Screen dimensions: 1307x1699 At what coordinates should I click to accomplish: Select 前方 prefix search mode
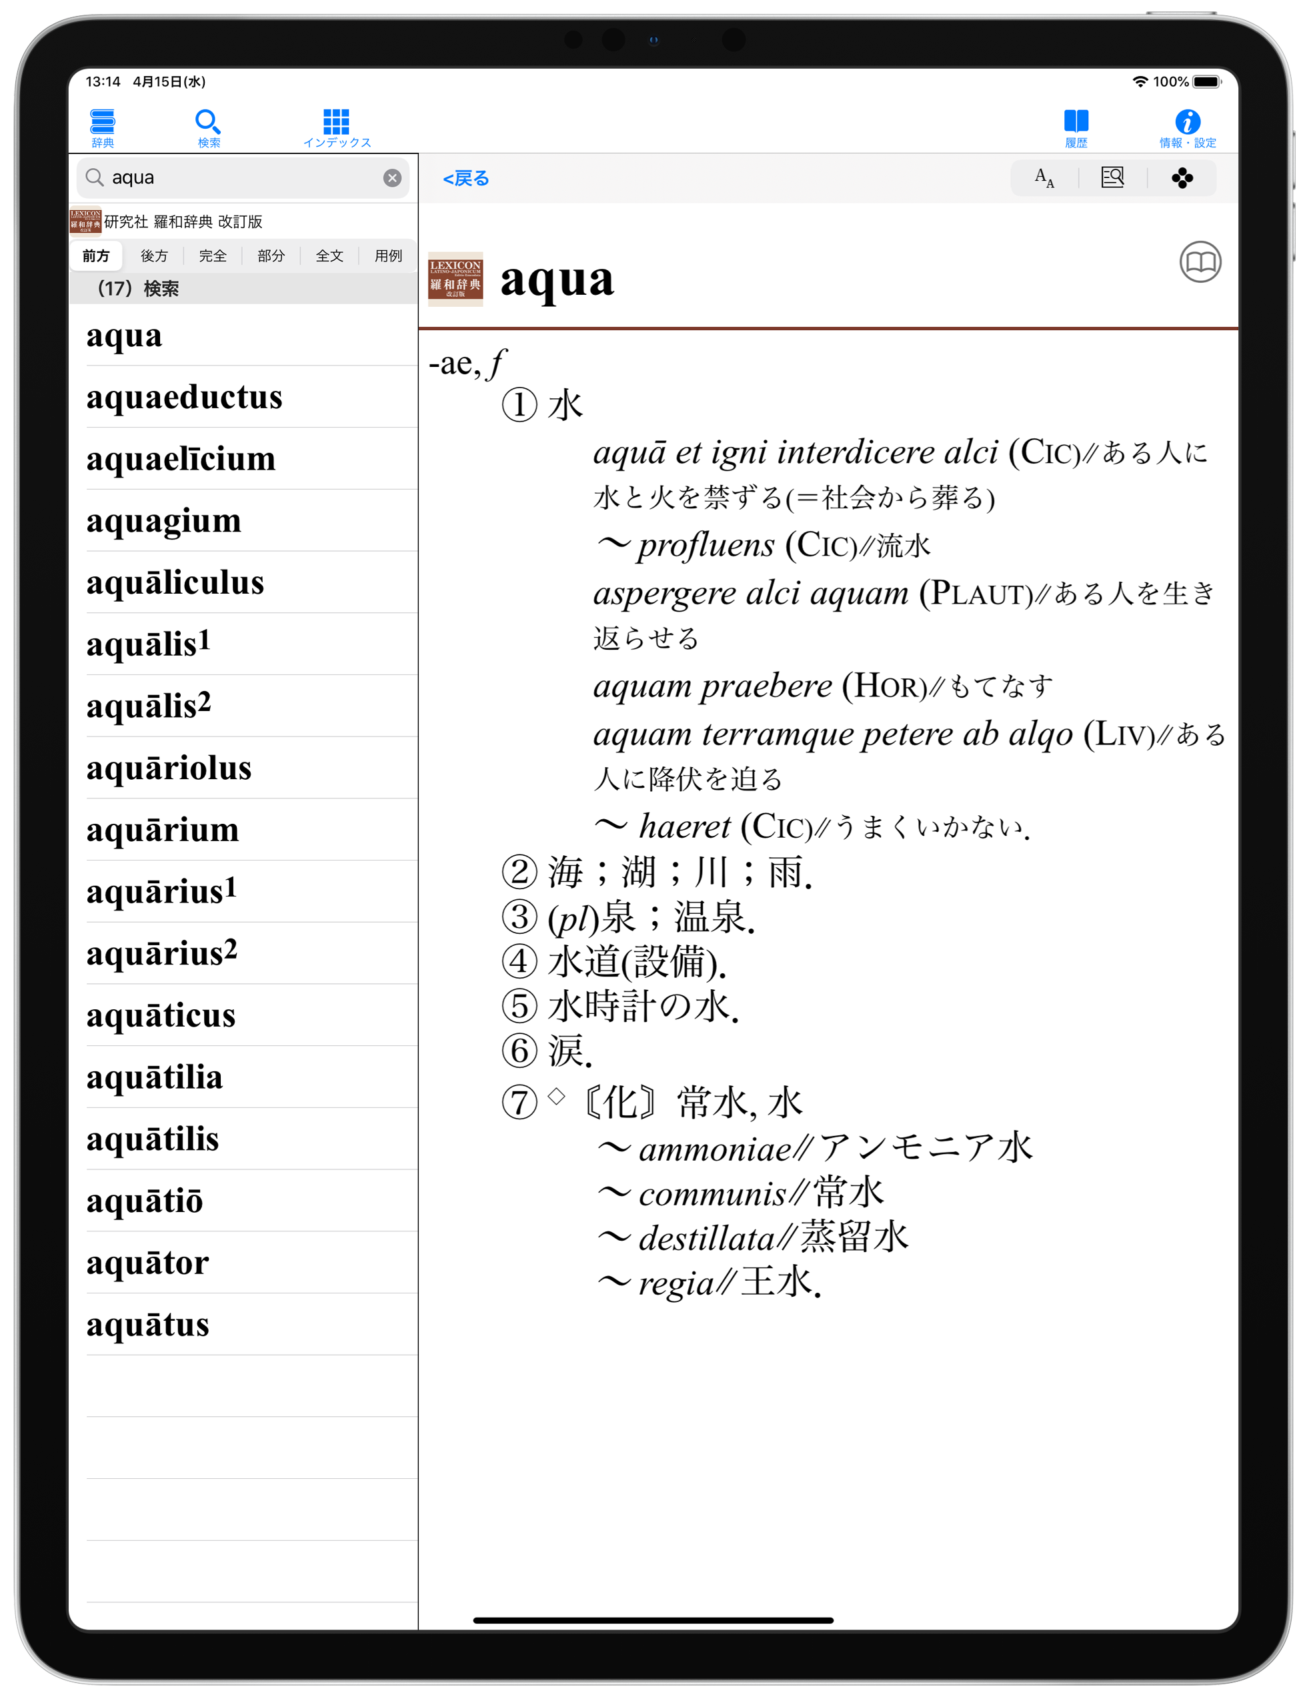[95, 256]
